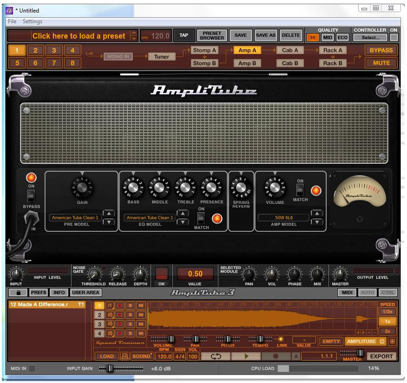Solo track 3 with the S button
The image size is (407, 383).
130,324
